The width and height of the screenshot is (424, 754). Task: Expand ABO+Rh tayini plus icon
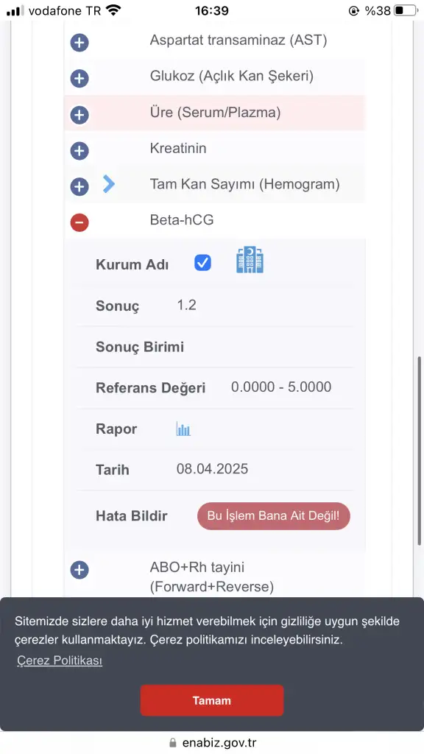[79, 571]
